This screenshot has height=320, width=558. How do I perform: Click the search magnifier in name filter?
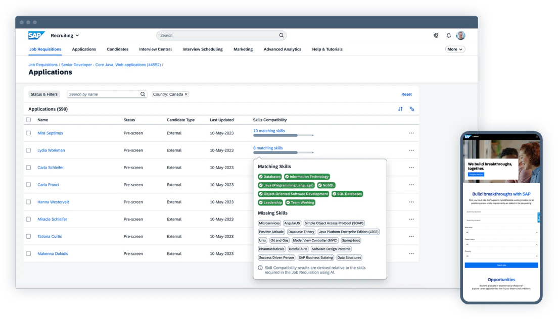click(x=142, y=94)
